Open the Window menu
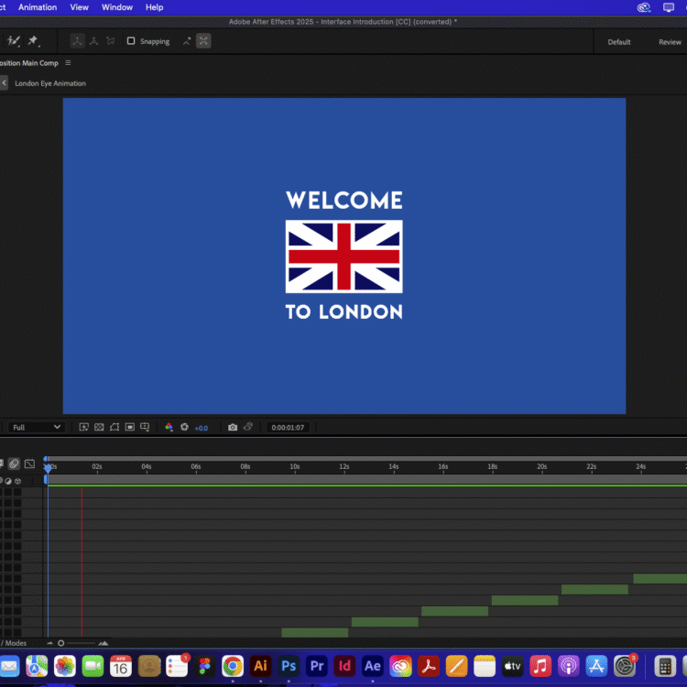 (x=117, y=7)
